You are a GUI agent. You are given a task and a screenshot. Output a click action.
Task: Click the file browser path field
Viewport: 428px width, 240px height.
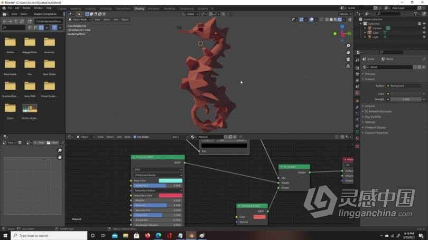[49, 21]
